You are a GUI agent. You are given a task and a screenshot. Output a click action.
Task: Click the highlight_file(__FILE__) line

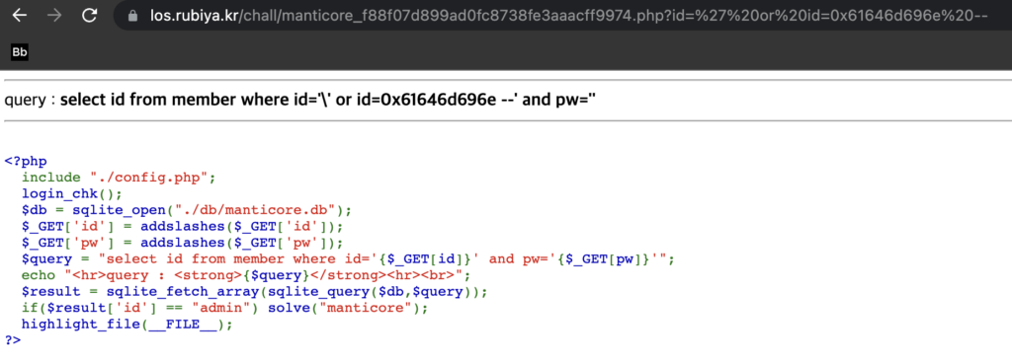(x=127, y=325)
